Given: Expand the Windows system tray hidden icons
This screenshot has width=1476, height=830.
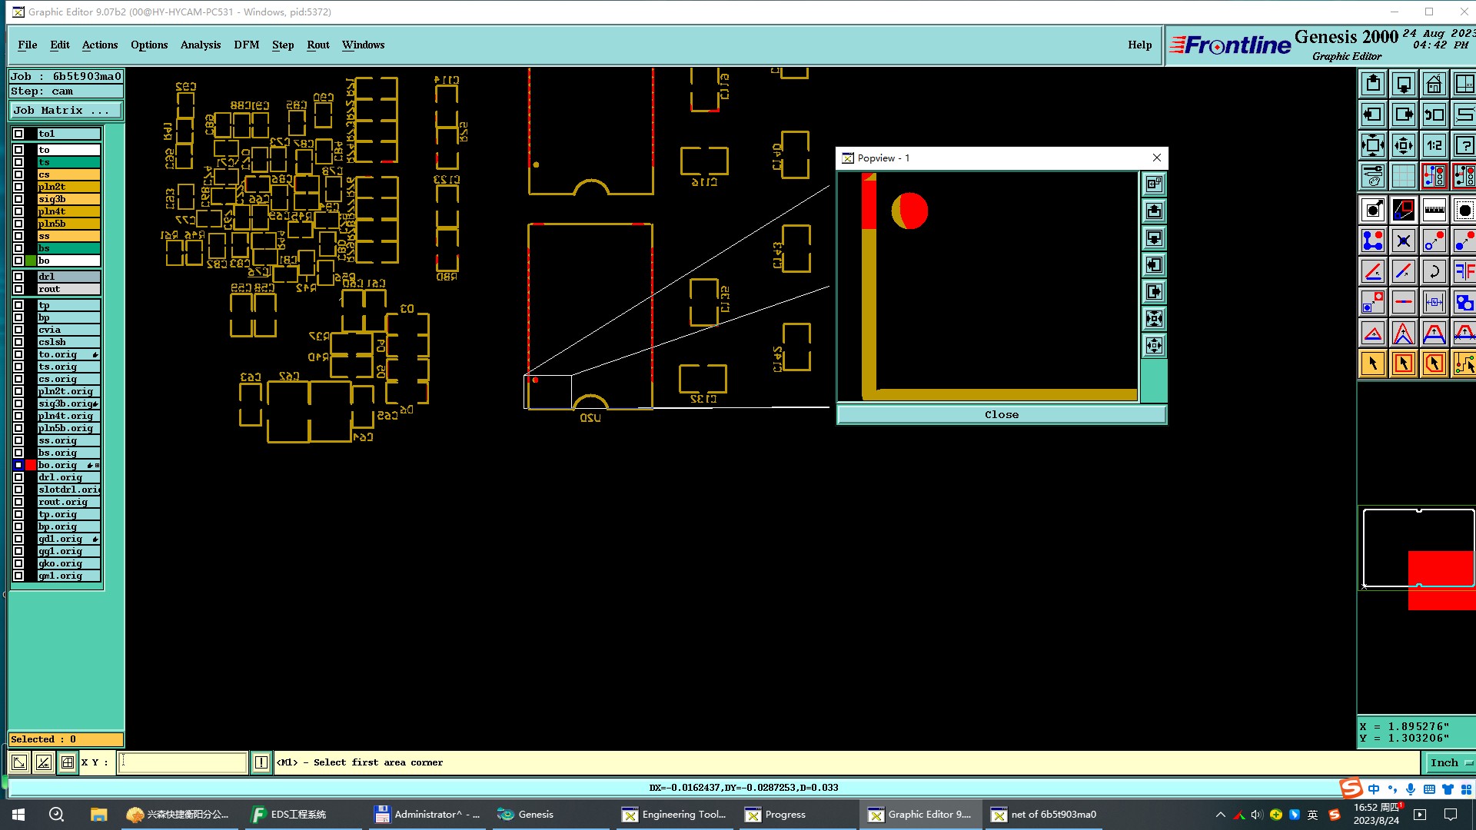Looking at the screenshot, I should tap(1220, 815).
